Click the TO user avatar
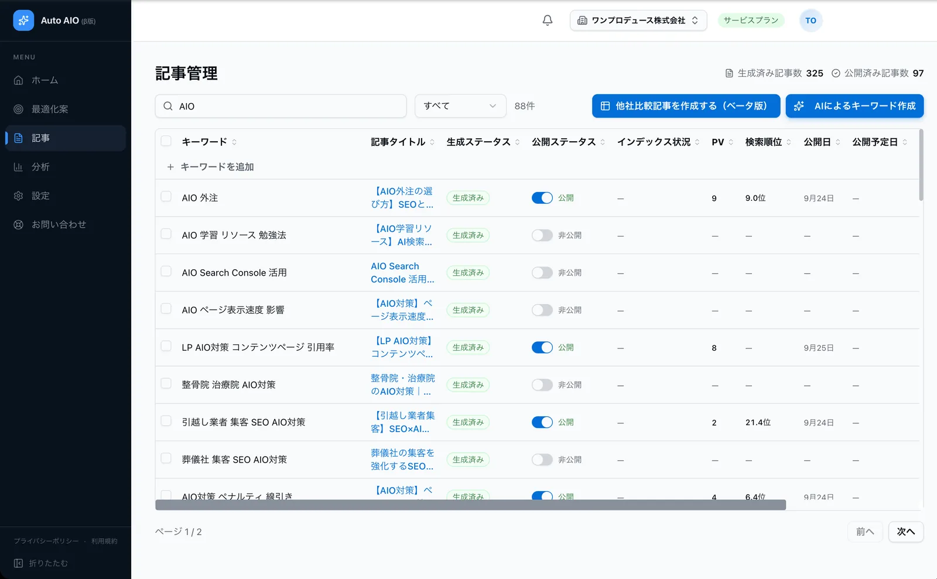 [811, 20]
